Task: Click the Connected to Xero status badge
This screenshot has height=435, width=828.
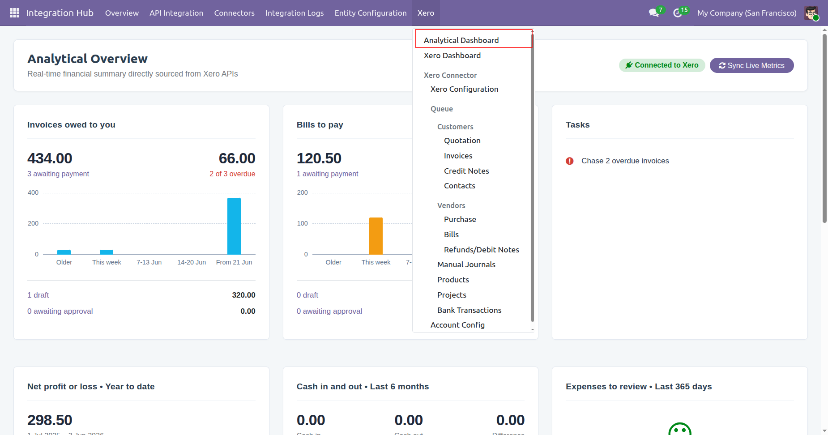Action: coord(662,65)
